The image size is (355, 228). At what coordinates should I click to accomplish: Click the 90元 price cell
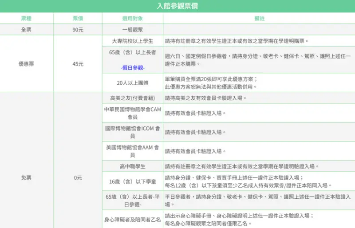coord(78,30)
